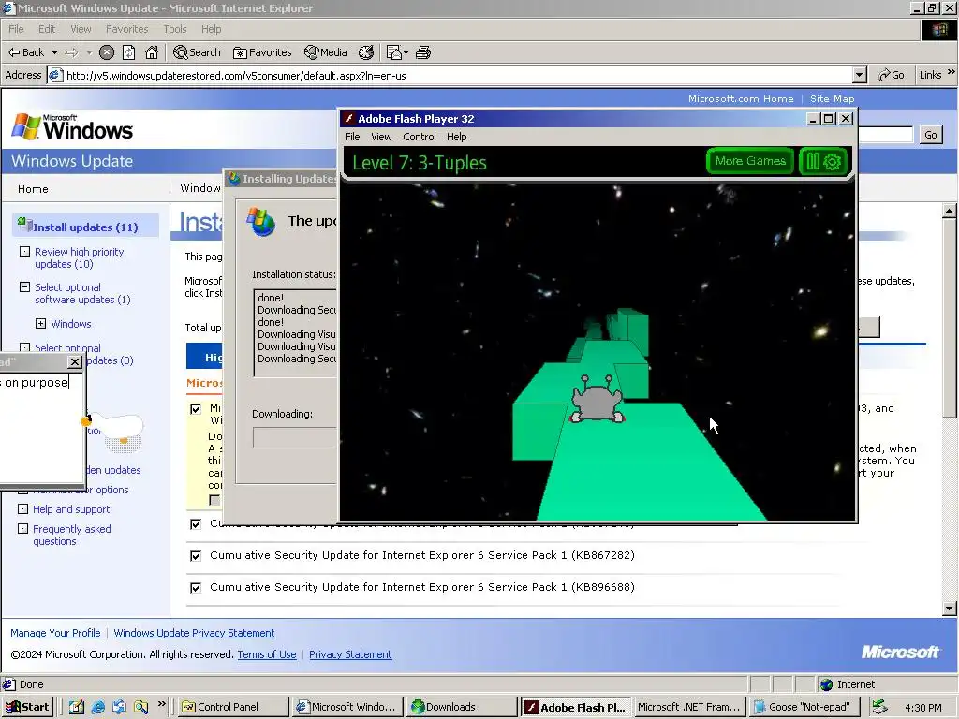Expand the Frequently asked questions item box
This screenshot has width=959, height=719.
tap(22, 528)
